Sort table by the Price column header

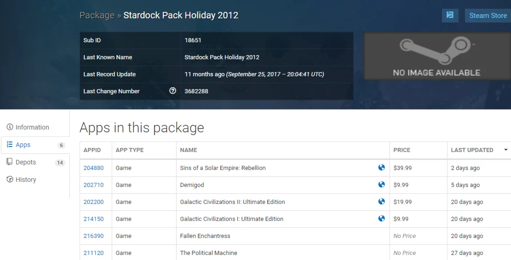tap(402, 150)
